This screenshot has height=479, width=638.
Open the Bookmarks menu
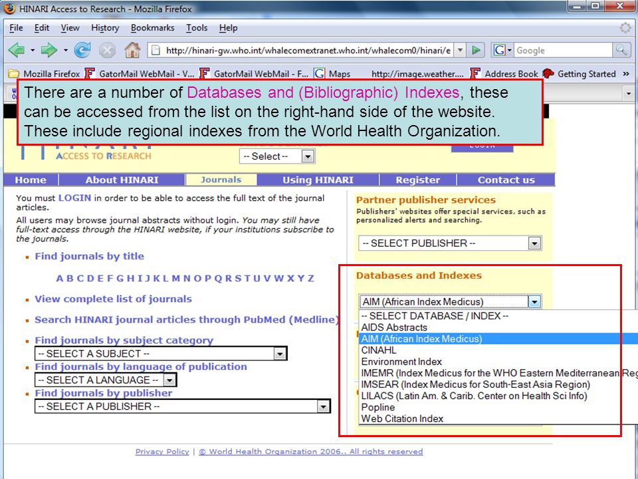(x=153, y=28)
